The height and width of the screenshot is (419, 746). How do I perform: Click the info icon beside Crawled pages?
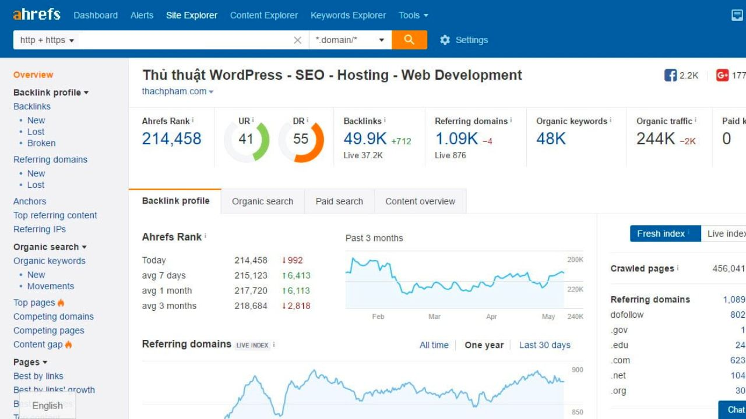coord(678,268)
